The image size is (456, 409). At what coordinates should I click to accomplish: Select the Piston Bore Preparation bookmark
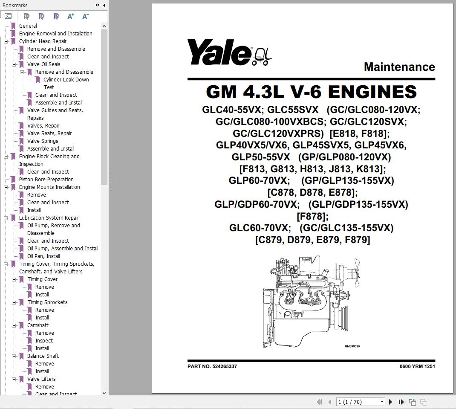(46, 179)
